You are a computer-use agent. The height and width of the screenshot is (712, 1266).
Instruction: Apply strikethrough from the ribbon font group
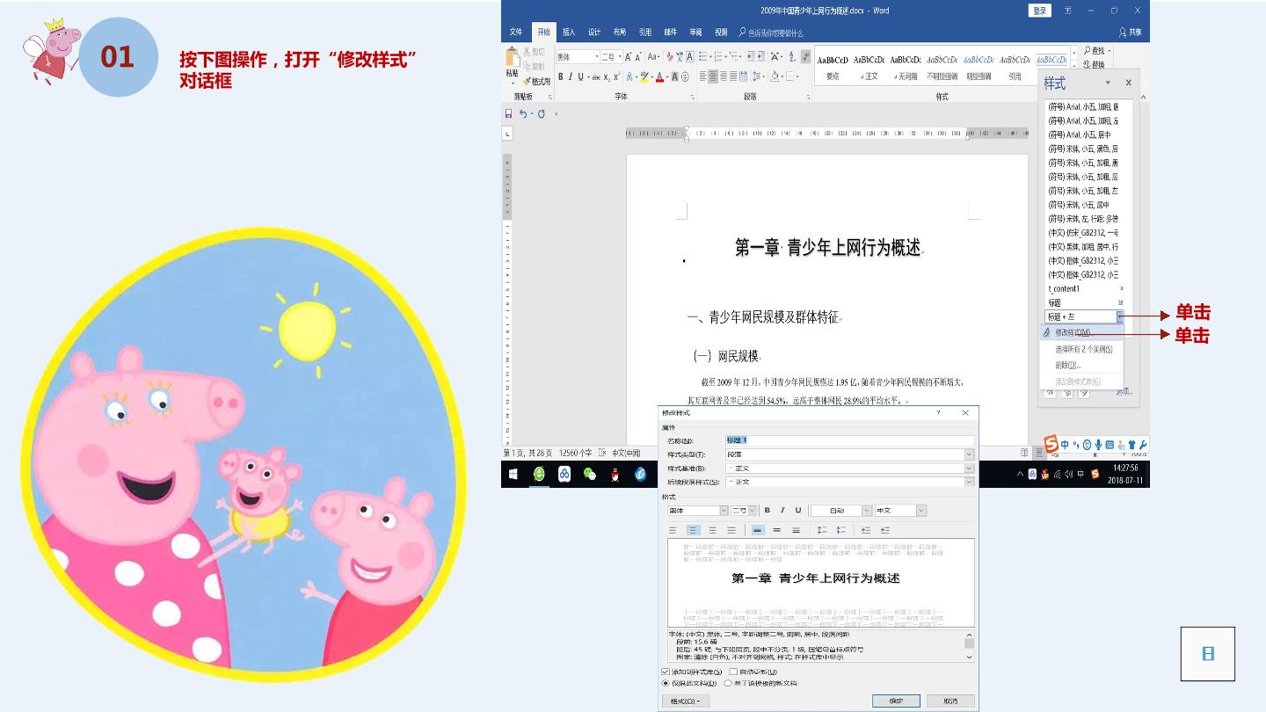(596, 76)
